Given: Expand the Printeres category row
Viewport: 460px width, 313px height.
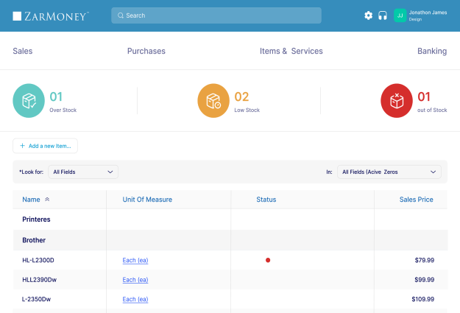Looking at the screenshot, I should pyautogui.click(x=36, y=219).
